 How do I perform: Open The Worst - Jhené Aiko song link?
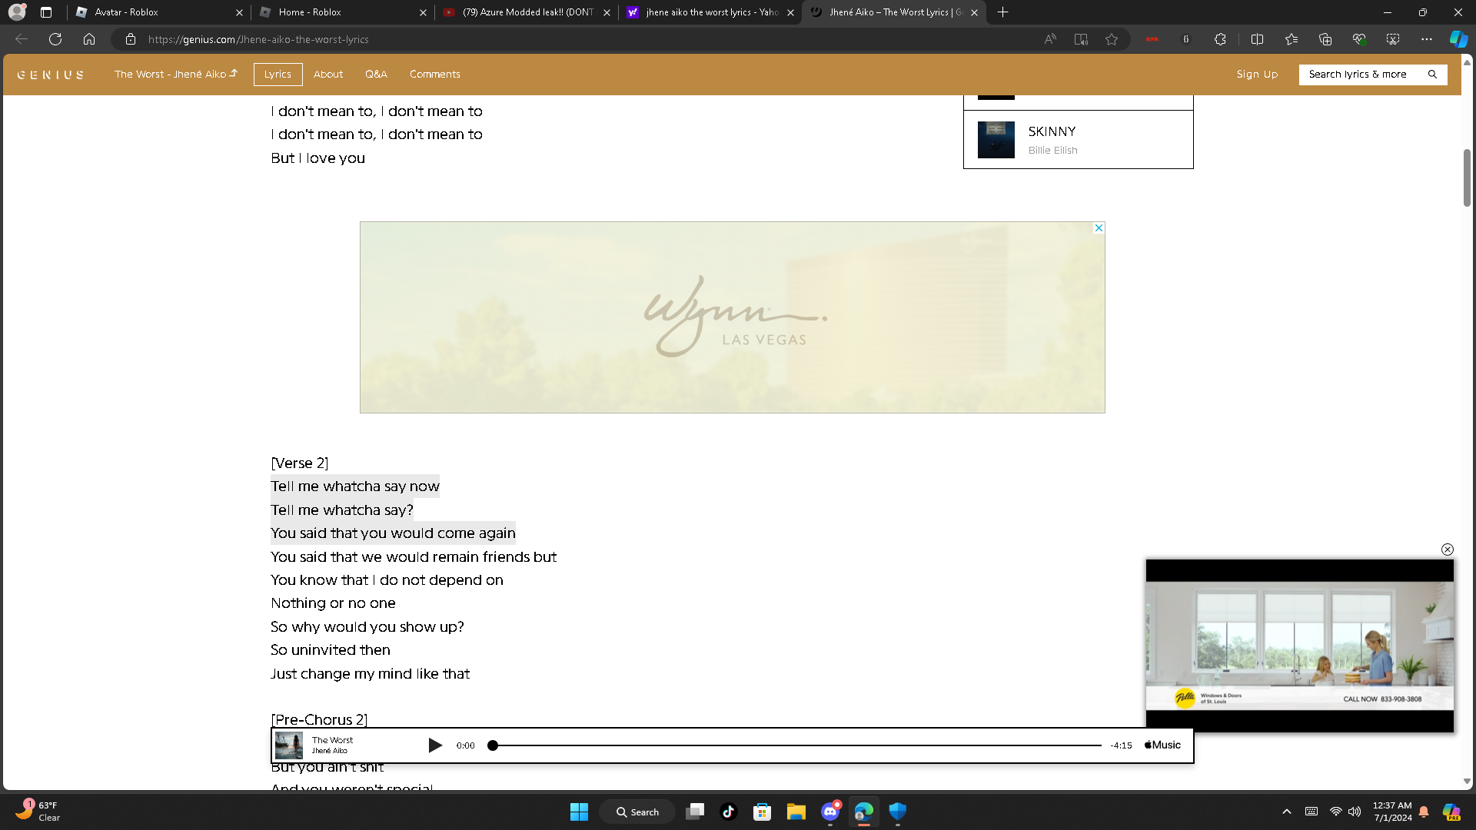pyautogui.click(x=176, y=75)
